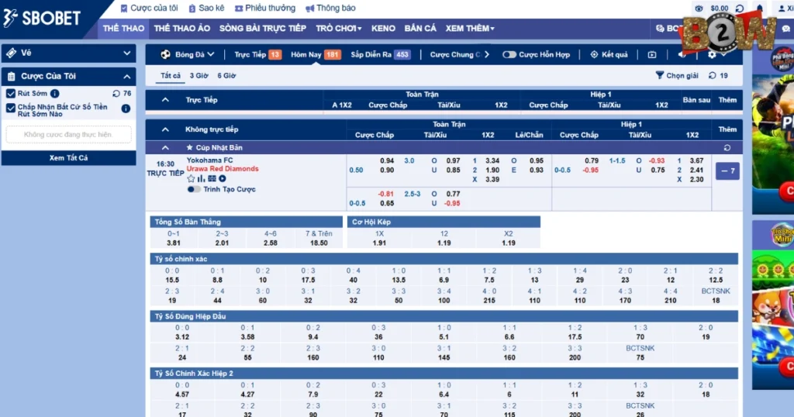Bet full-time Over odds 0.97
Viewport: 794px width, 417px height.
tap(453, 160)
